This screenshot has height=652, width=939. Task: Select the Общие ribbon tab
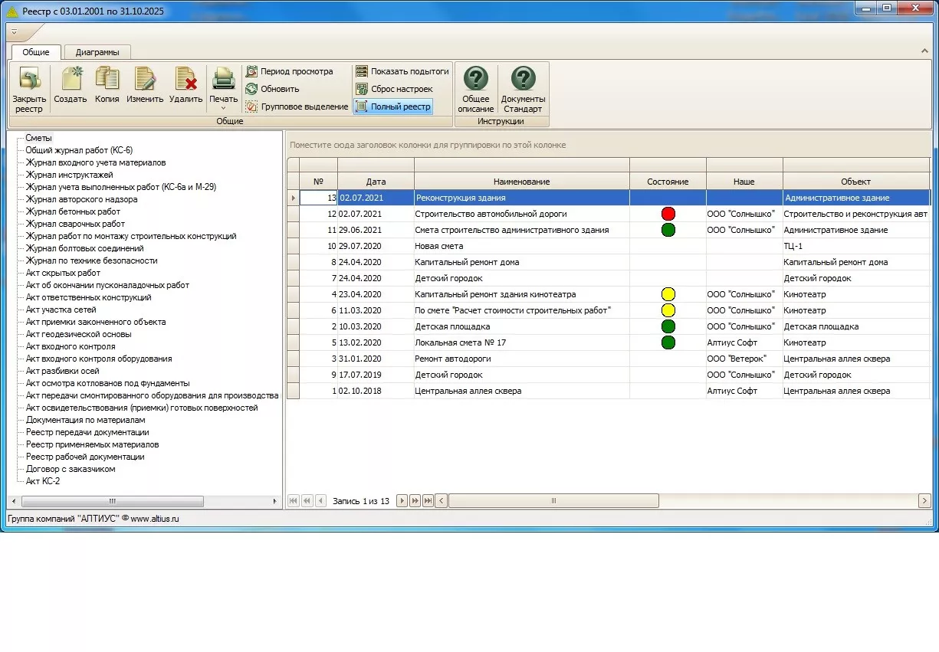point(36,52)
